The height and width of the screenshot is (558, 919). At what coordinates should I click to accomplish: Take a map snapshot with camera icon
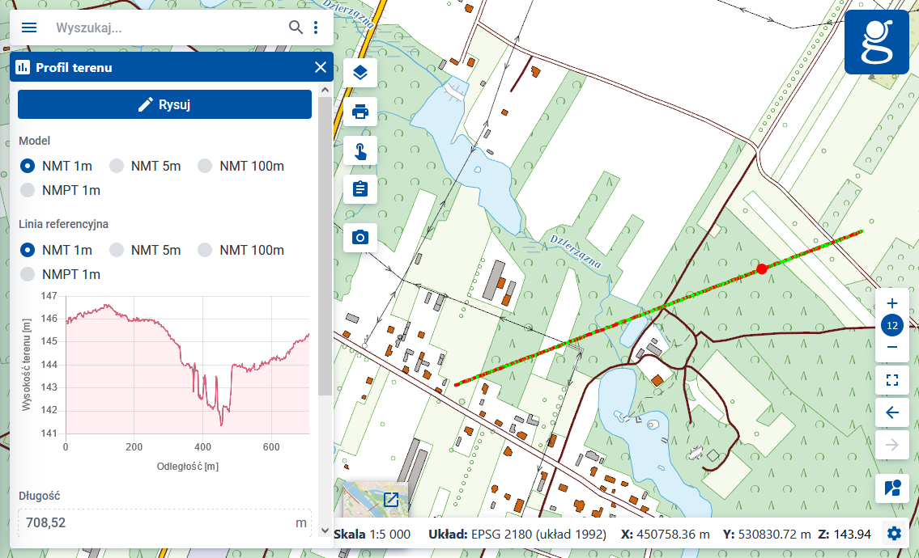(360, 237)
